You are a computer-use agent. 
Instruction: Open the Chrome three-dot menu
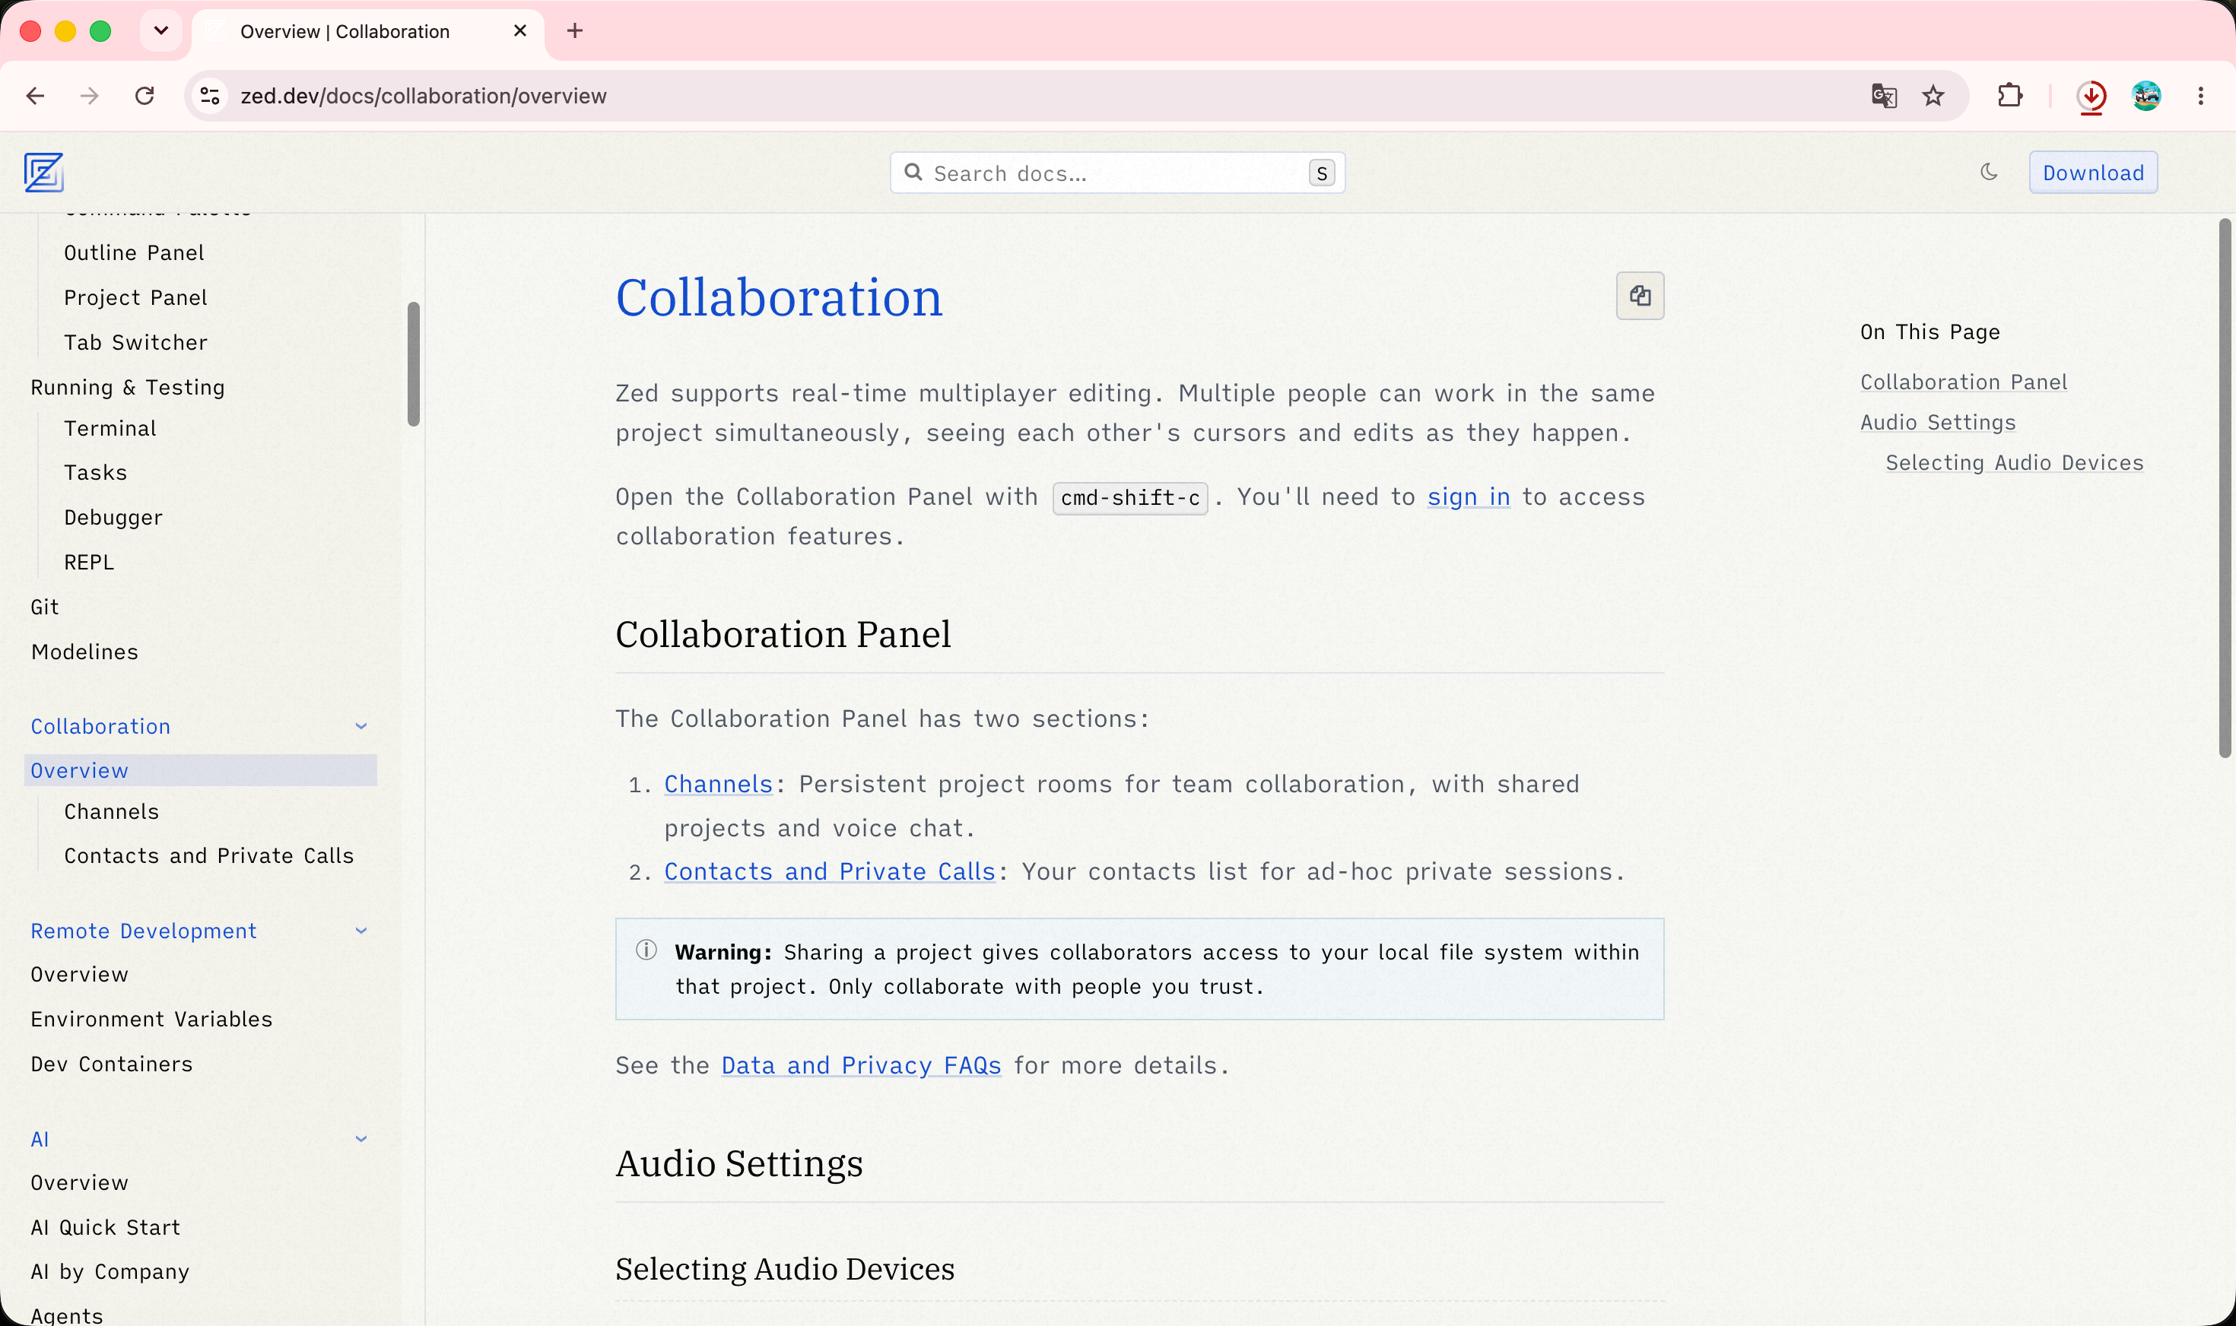click(2200, 96)
